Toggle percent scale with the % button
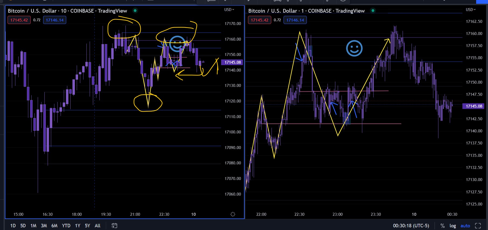This screenshot has width=488, height=230. pyautogui.click(x=442, y=226)
